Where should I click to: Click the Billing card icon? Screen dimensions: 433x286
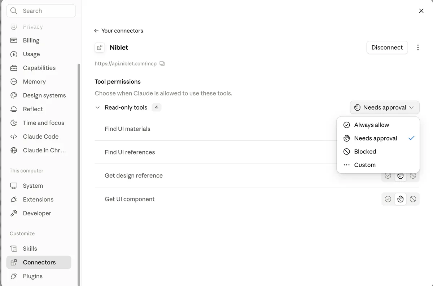point(14,40)
